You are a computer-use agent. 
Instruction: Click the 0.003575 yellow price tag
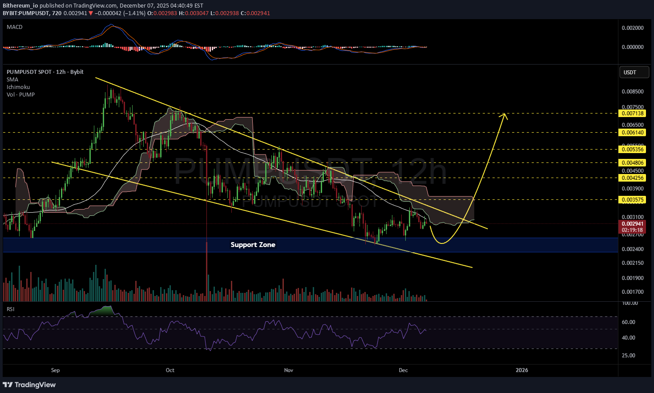click(632, 200)
